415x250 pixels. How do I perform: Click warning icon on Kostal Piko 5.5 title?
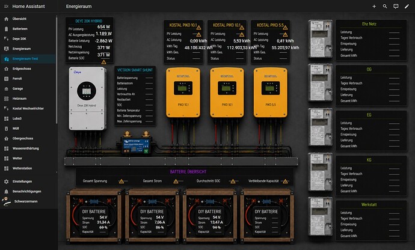(x=285, y=27)
